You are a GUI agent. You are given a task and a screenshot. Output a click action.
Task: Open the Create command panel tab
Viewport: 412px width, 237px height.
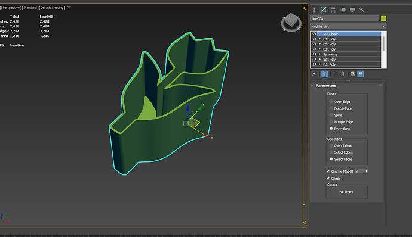(x=314, y=10)
